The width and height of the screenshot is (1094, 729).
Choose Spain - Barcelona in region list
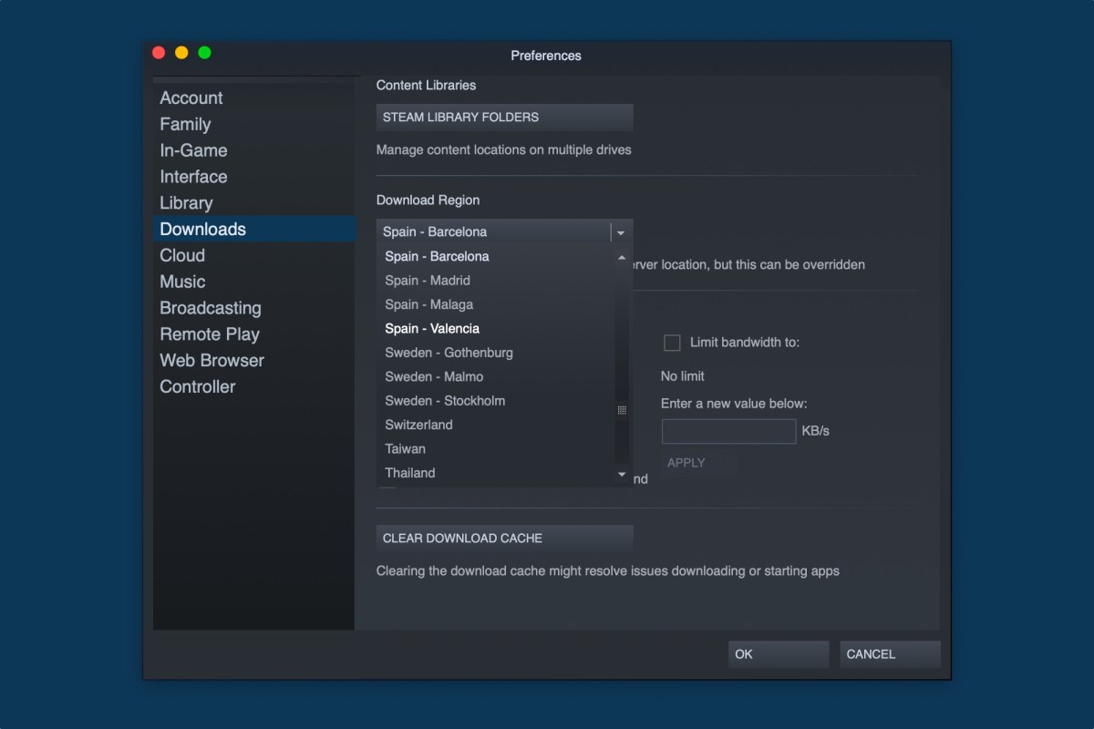tap(496, 256)
